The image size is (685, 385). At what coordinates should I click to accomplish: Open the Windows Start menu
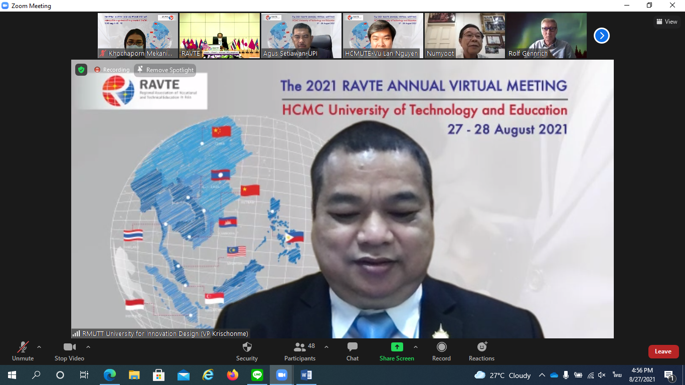click(x=12, y=375)
